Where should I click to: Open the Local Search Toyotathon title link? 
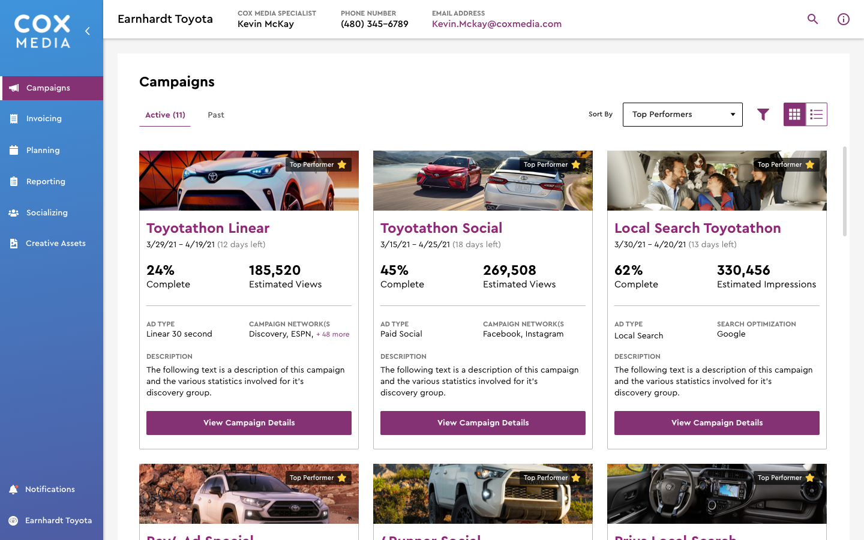(698, 228)
